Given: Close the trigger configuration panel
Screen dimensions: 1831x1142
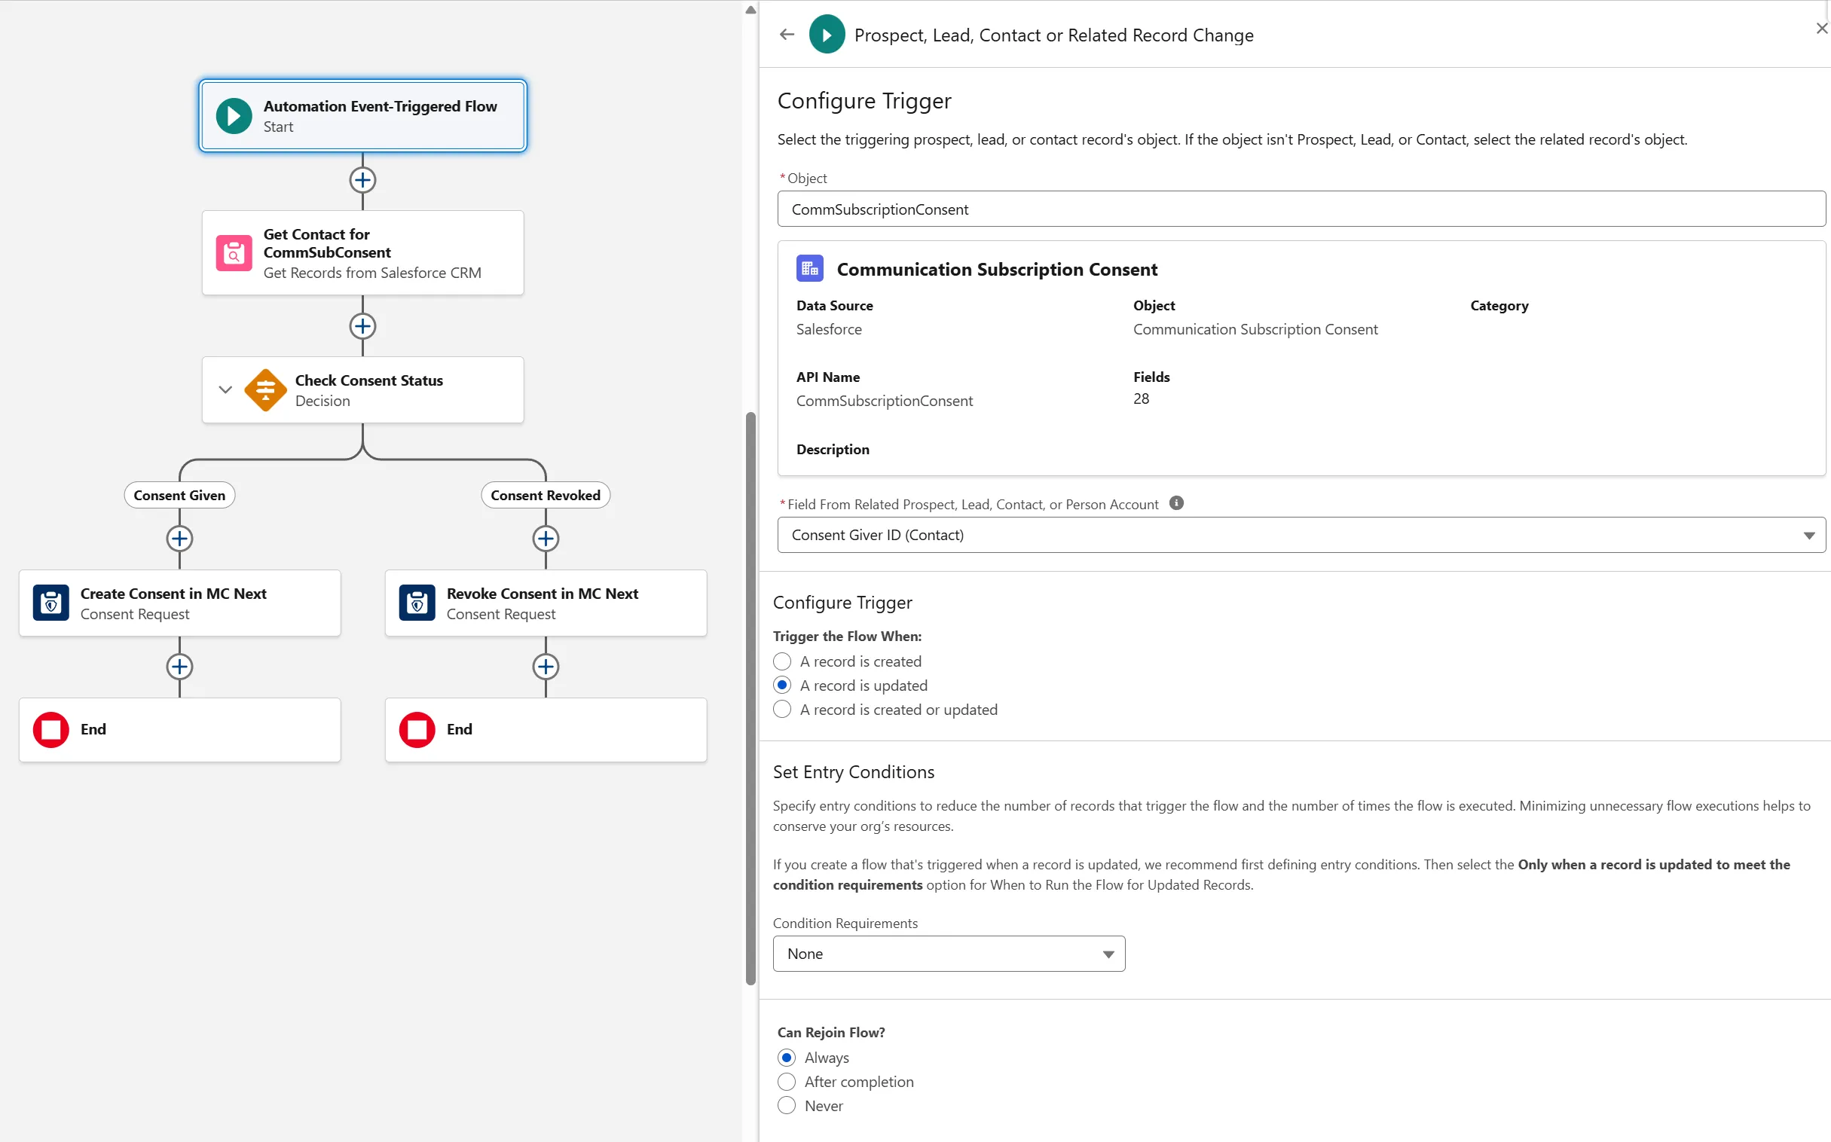Looking at the screenshot, I should (1821, 29).
